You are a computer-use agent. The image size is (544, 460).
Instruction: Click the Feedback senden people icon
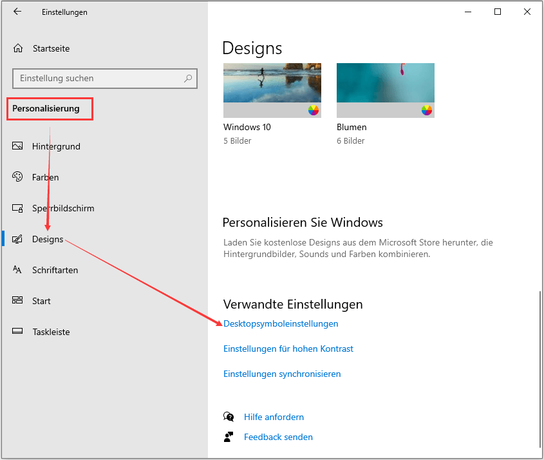229,437
